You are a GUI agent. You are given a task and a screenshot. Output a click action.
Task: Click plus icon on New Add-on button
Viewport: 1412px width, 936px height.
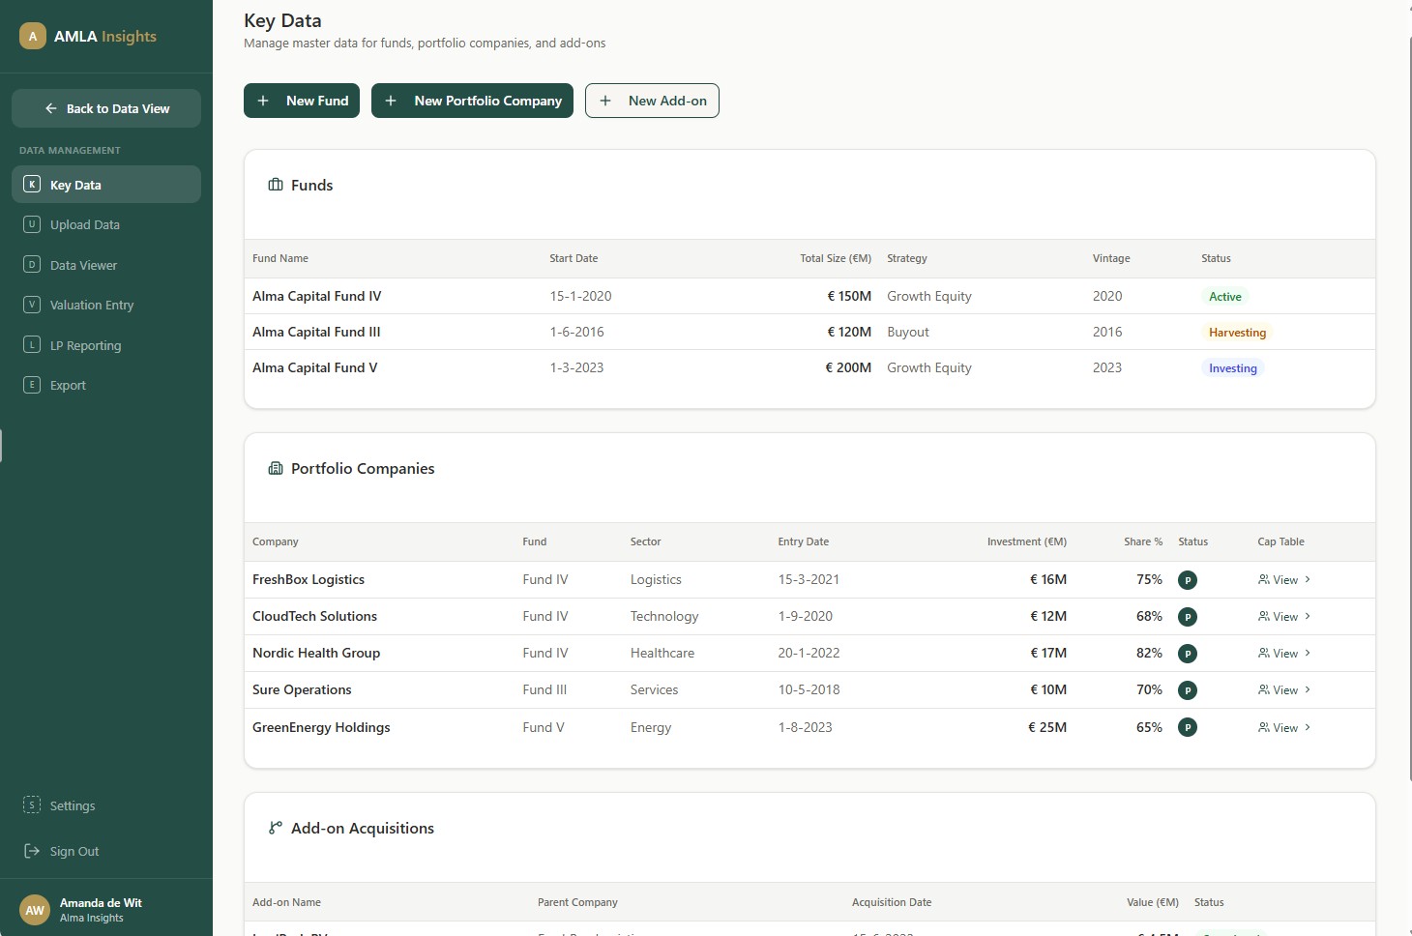pyautogui.click(x=605, y=101)
